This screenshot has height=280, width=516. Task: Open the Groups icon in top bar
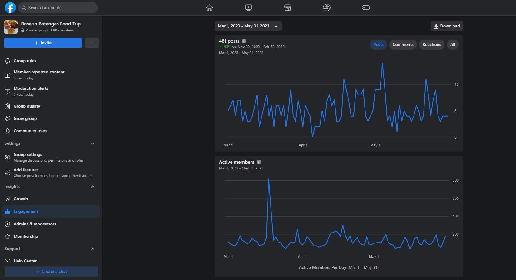pos(327,8)
